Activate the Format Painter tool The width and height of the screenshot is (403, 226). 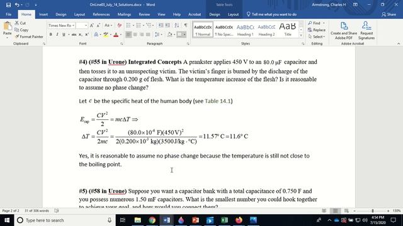pos(29,36)
